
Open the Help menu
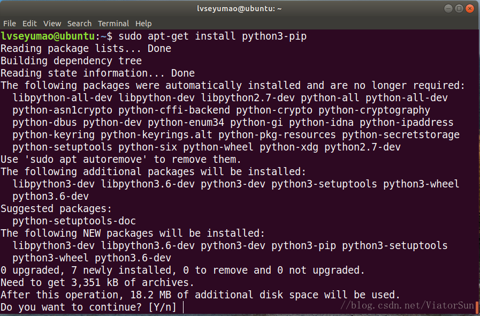coord(143,24)
